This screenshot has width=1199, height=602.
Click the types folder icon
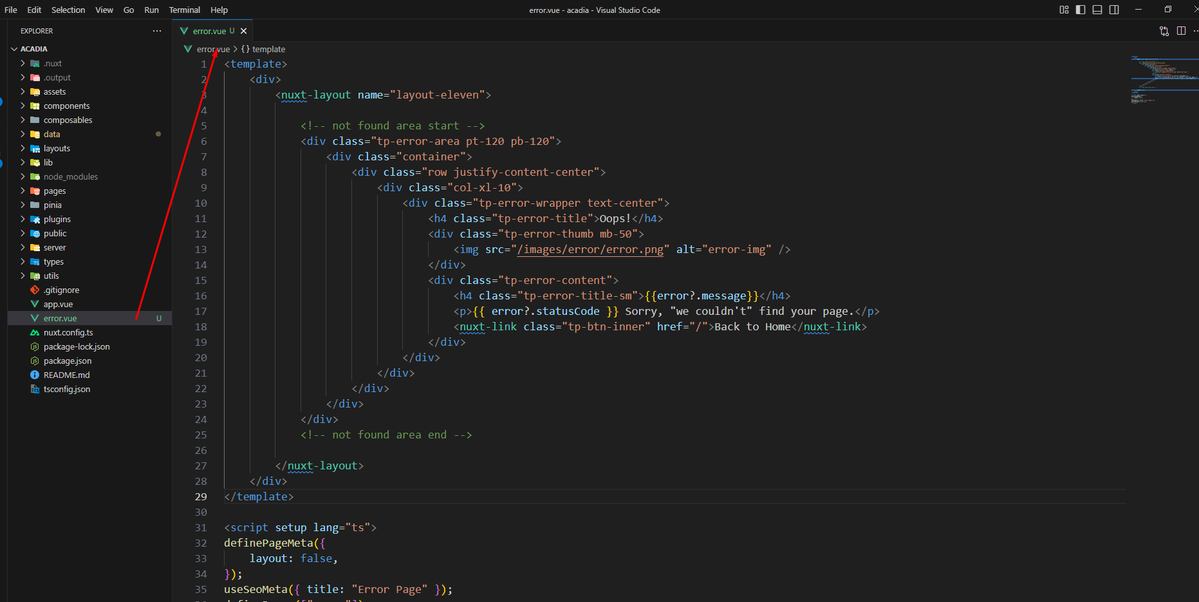click(x=35, y=261)
